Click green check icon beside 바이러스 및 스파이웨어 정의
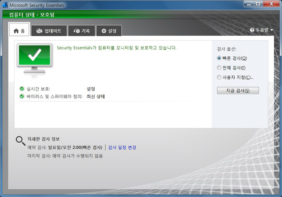Screen dimensions: 282x197 (22, 96)
